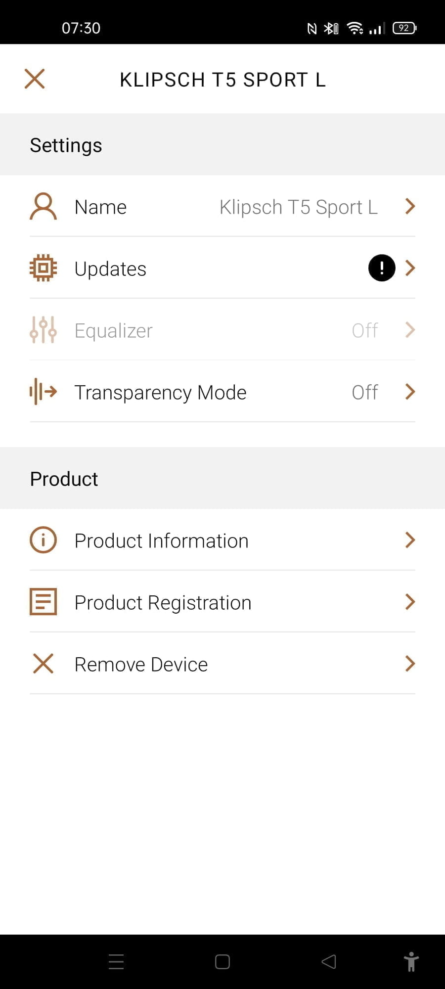This screenshot has width=445, height=989.
Task: Tap the Transparency Mode label
Action: [x=160, y=393]
